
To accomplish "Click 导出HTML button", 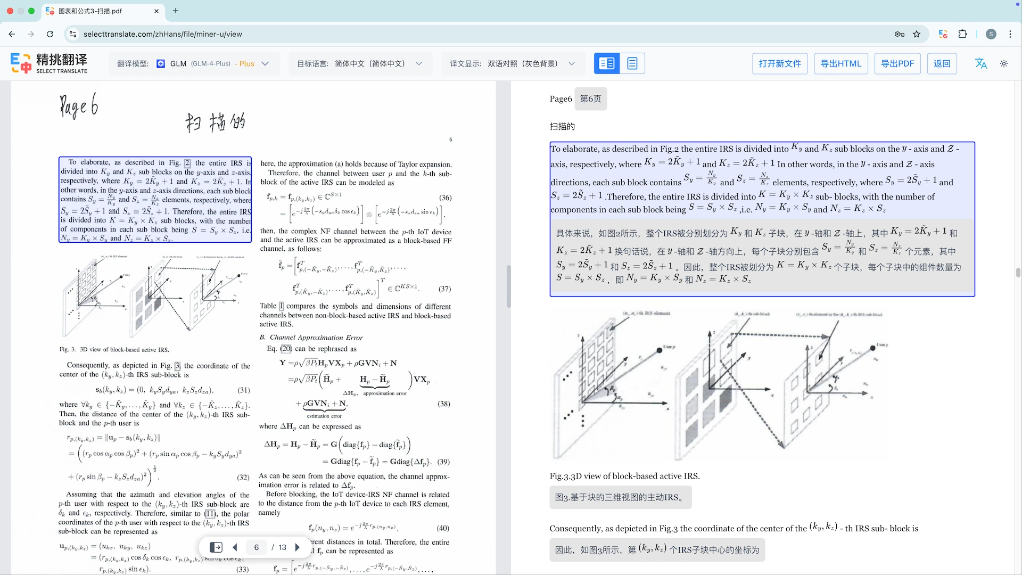I will 841,63.
